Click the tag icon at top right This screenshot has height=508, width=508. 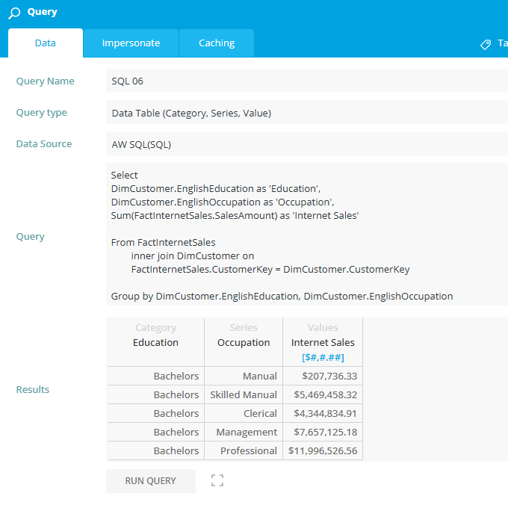[486, 44]
